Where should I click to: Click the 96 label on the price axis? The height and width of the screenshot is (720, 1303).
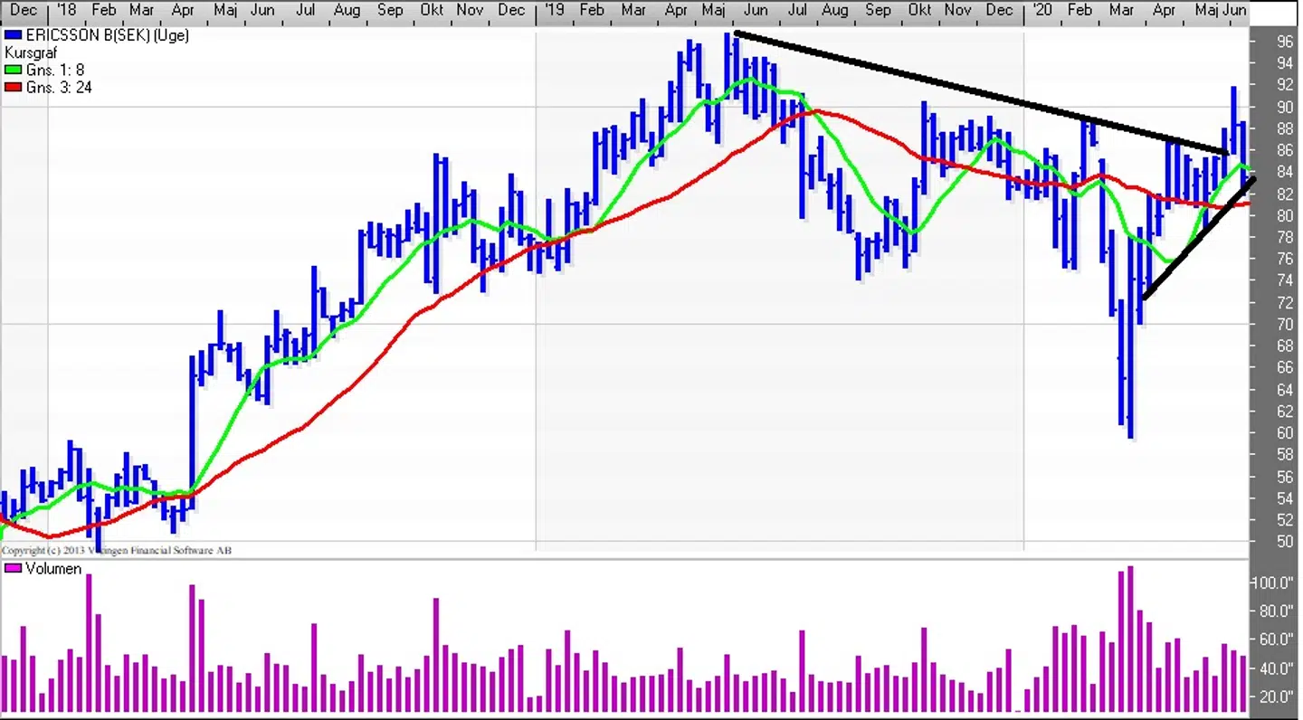[x=1285, y=42]
